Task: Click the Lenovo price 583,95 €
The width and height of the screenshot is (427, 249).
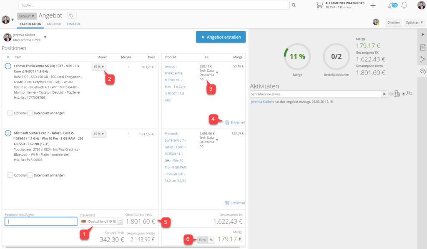Action: tap(148, 67)
